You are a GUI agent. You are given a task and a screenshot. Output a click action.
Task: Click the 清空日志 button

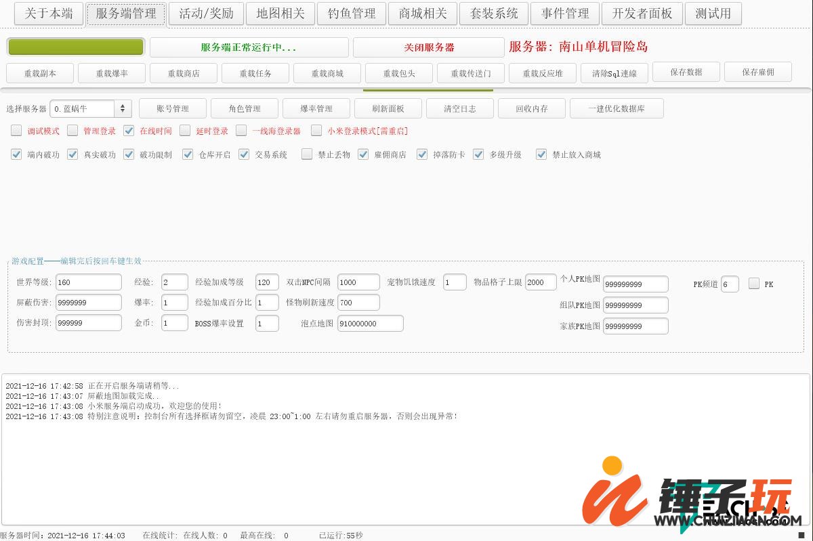[460, 108]
